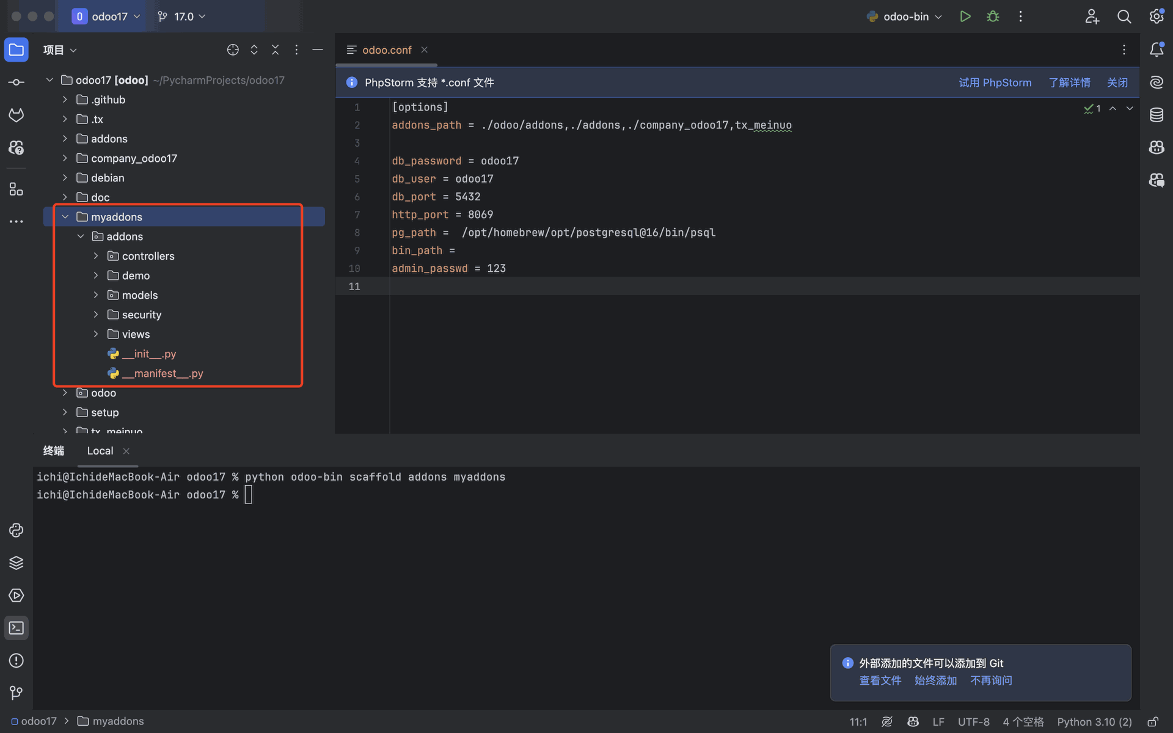Collapse the myaddons folder

click(65, 217)
